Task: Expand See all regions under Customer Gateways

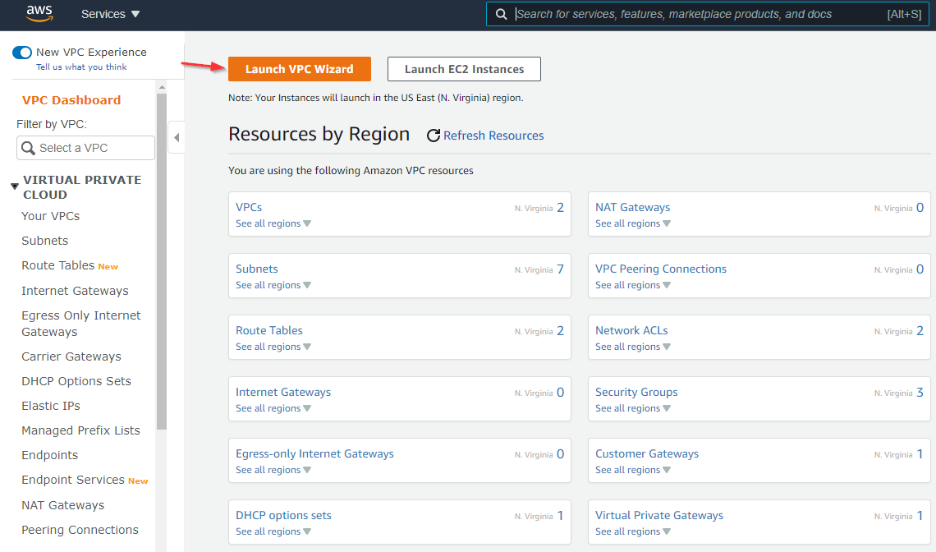Action: click(633, 470)
